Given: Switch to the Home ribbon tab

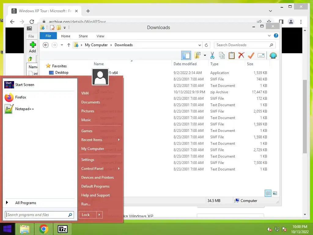Looking at the screenshot, I should click(66, 36).
